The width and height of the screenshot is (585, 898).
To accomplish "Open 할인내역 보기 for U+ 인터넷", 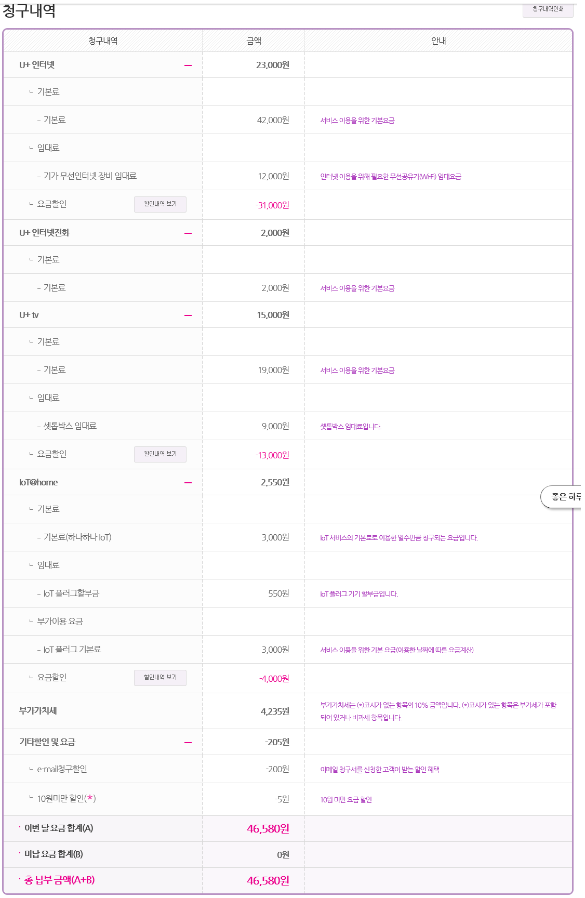I will click(x=160, y=204).
